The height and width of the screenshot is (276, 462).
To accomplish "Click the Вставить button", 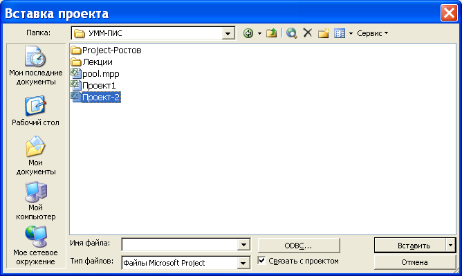I will tap(410, 246).
